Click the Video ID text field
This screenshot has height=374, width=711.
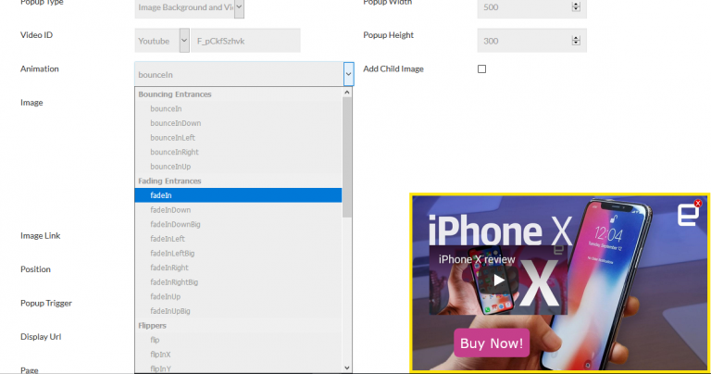pos(246,41)
